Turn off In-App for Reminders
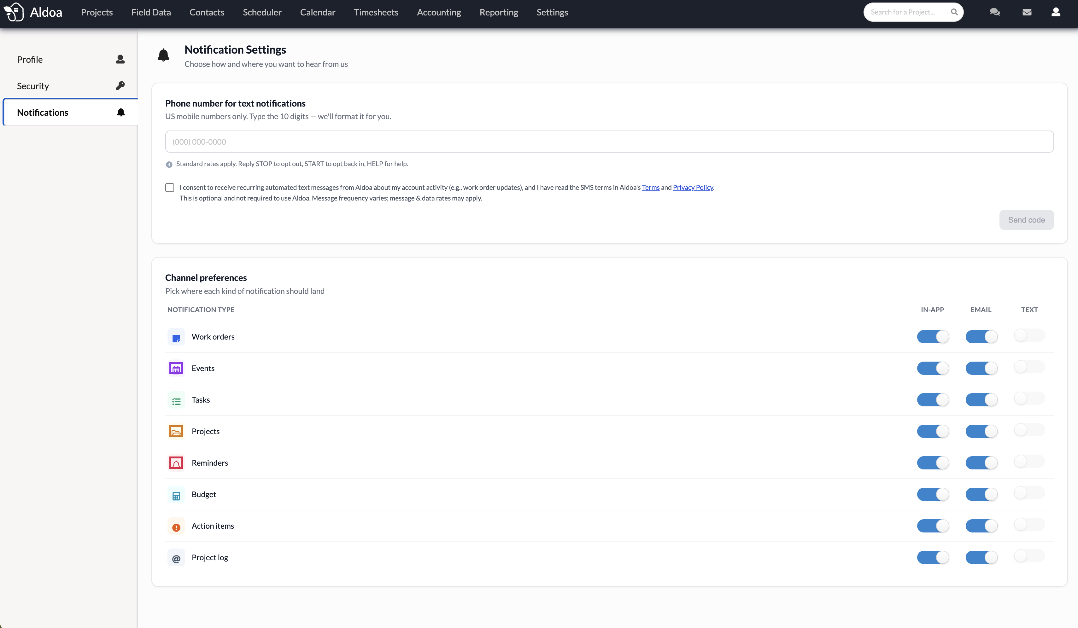The image size is (1078, 628). (x=933, y=463)
